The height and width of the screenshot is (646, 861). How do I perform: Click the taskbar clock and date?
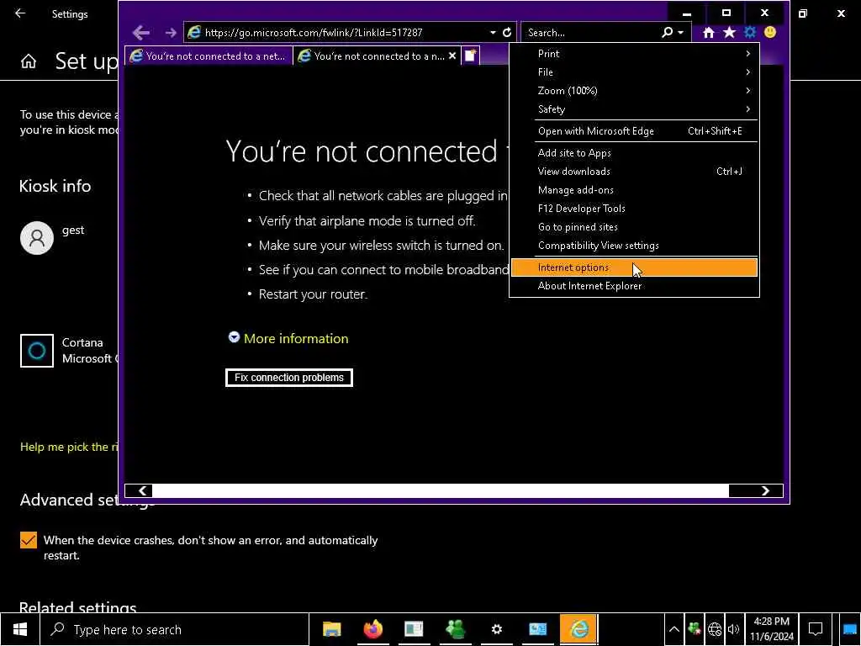(x=772, y=629)
